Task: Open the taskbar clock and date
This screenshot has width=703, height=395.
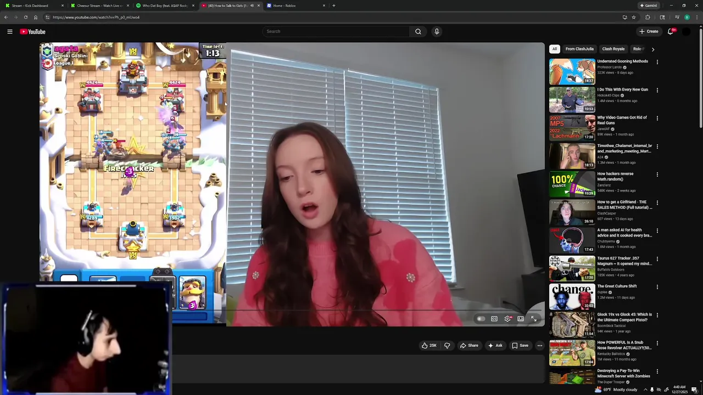Action: coord(680,390)
